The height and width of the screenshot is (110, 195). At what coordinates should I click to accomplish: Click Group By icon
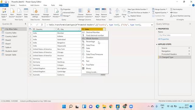124,11
